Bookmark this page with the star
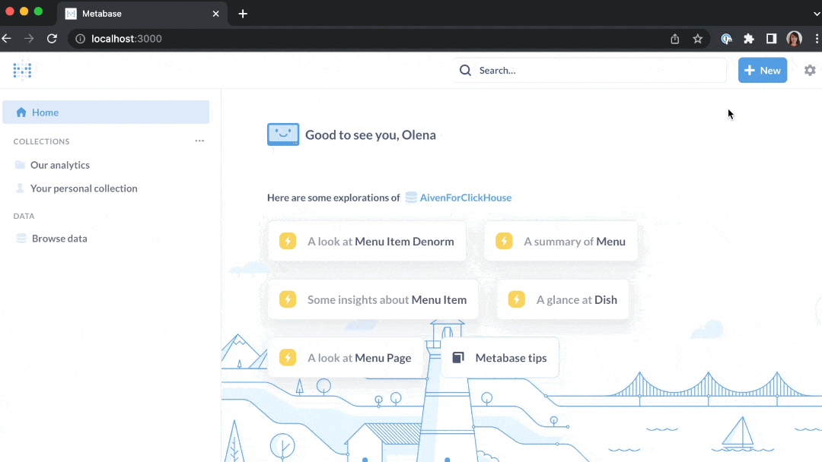Viewport: 822px width, 462px height. tap(698, 39)
